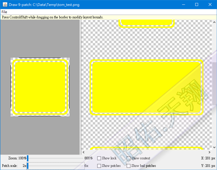
Task: Click the top patch marker of the image
Action: click(39, 58)
